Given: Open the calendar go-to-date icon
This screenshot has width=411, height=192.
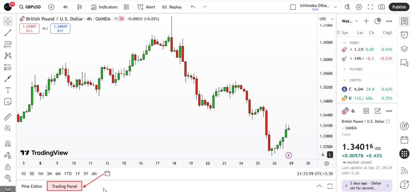Looking at the screenshot, I should coord(107,174).
